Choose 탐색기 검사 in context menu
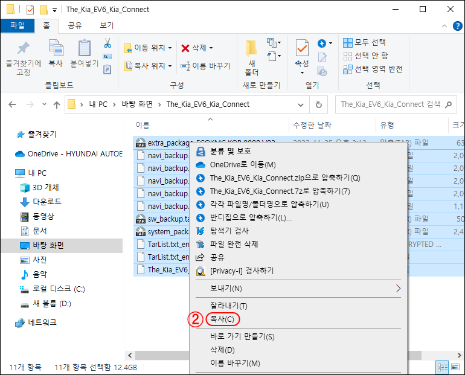Viewport: 465px width, 375px height. (x=229, y=231)
